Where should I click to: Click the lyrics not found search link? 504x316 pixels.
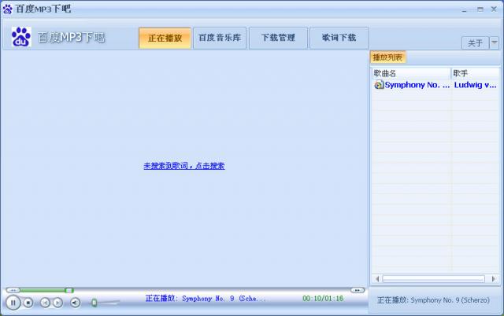[184, 166]
